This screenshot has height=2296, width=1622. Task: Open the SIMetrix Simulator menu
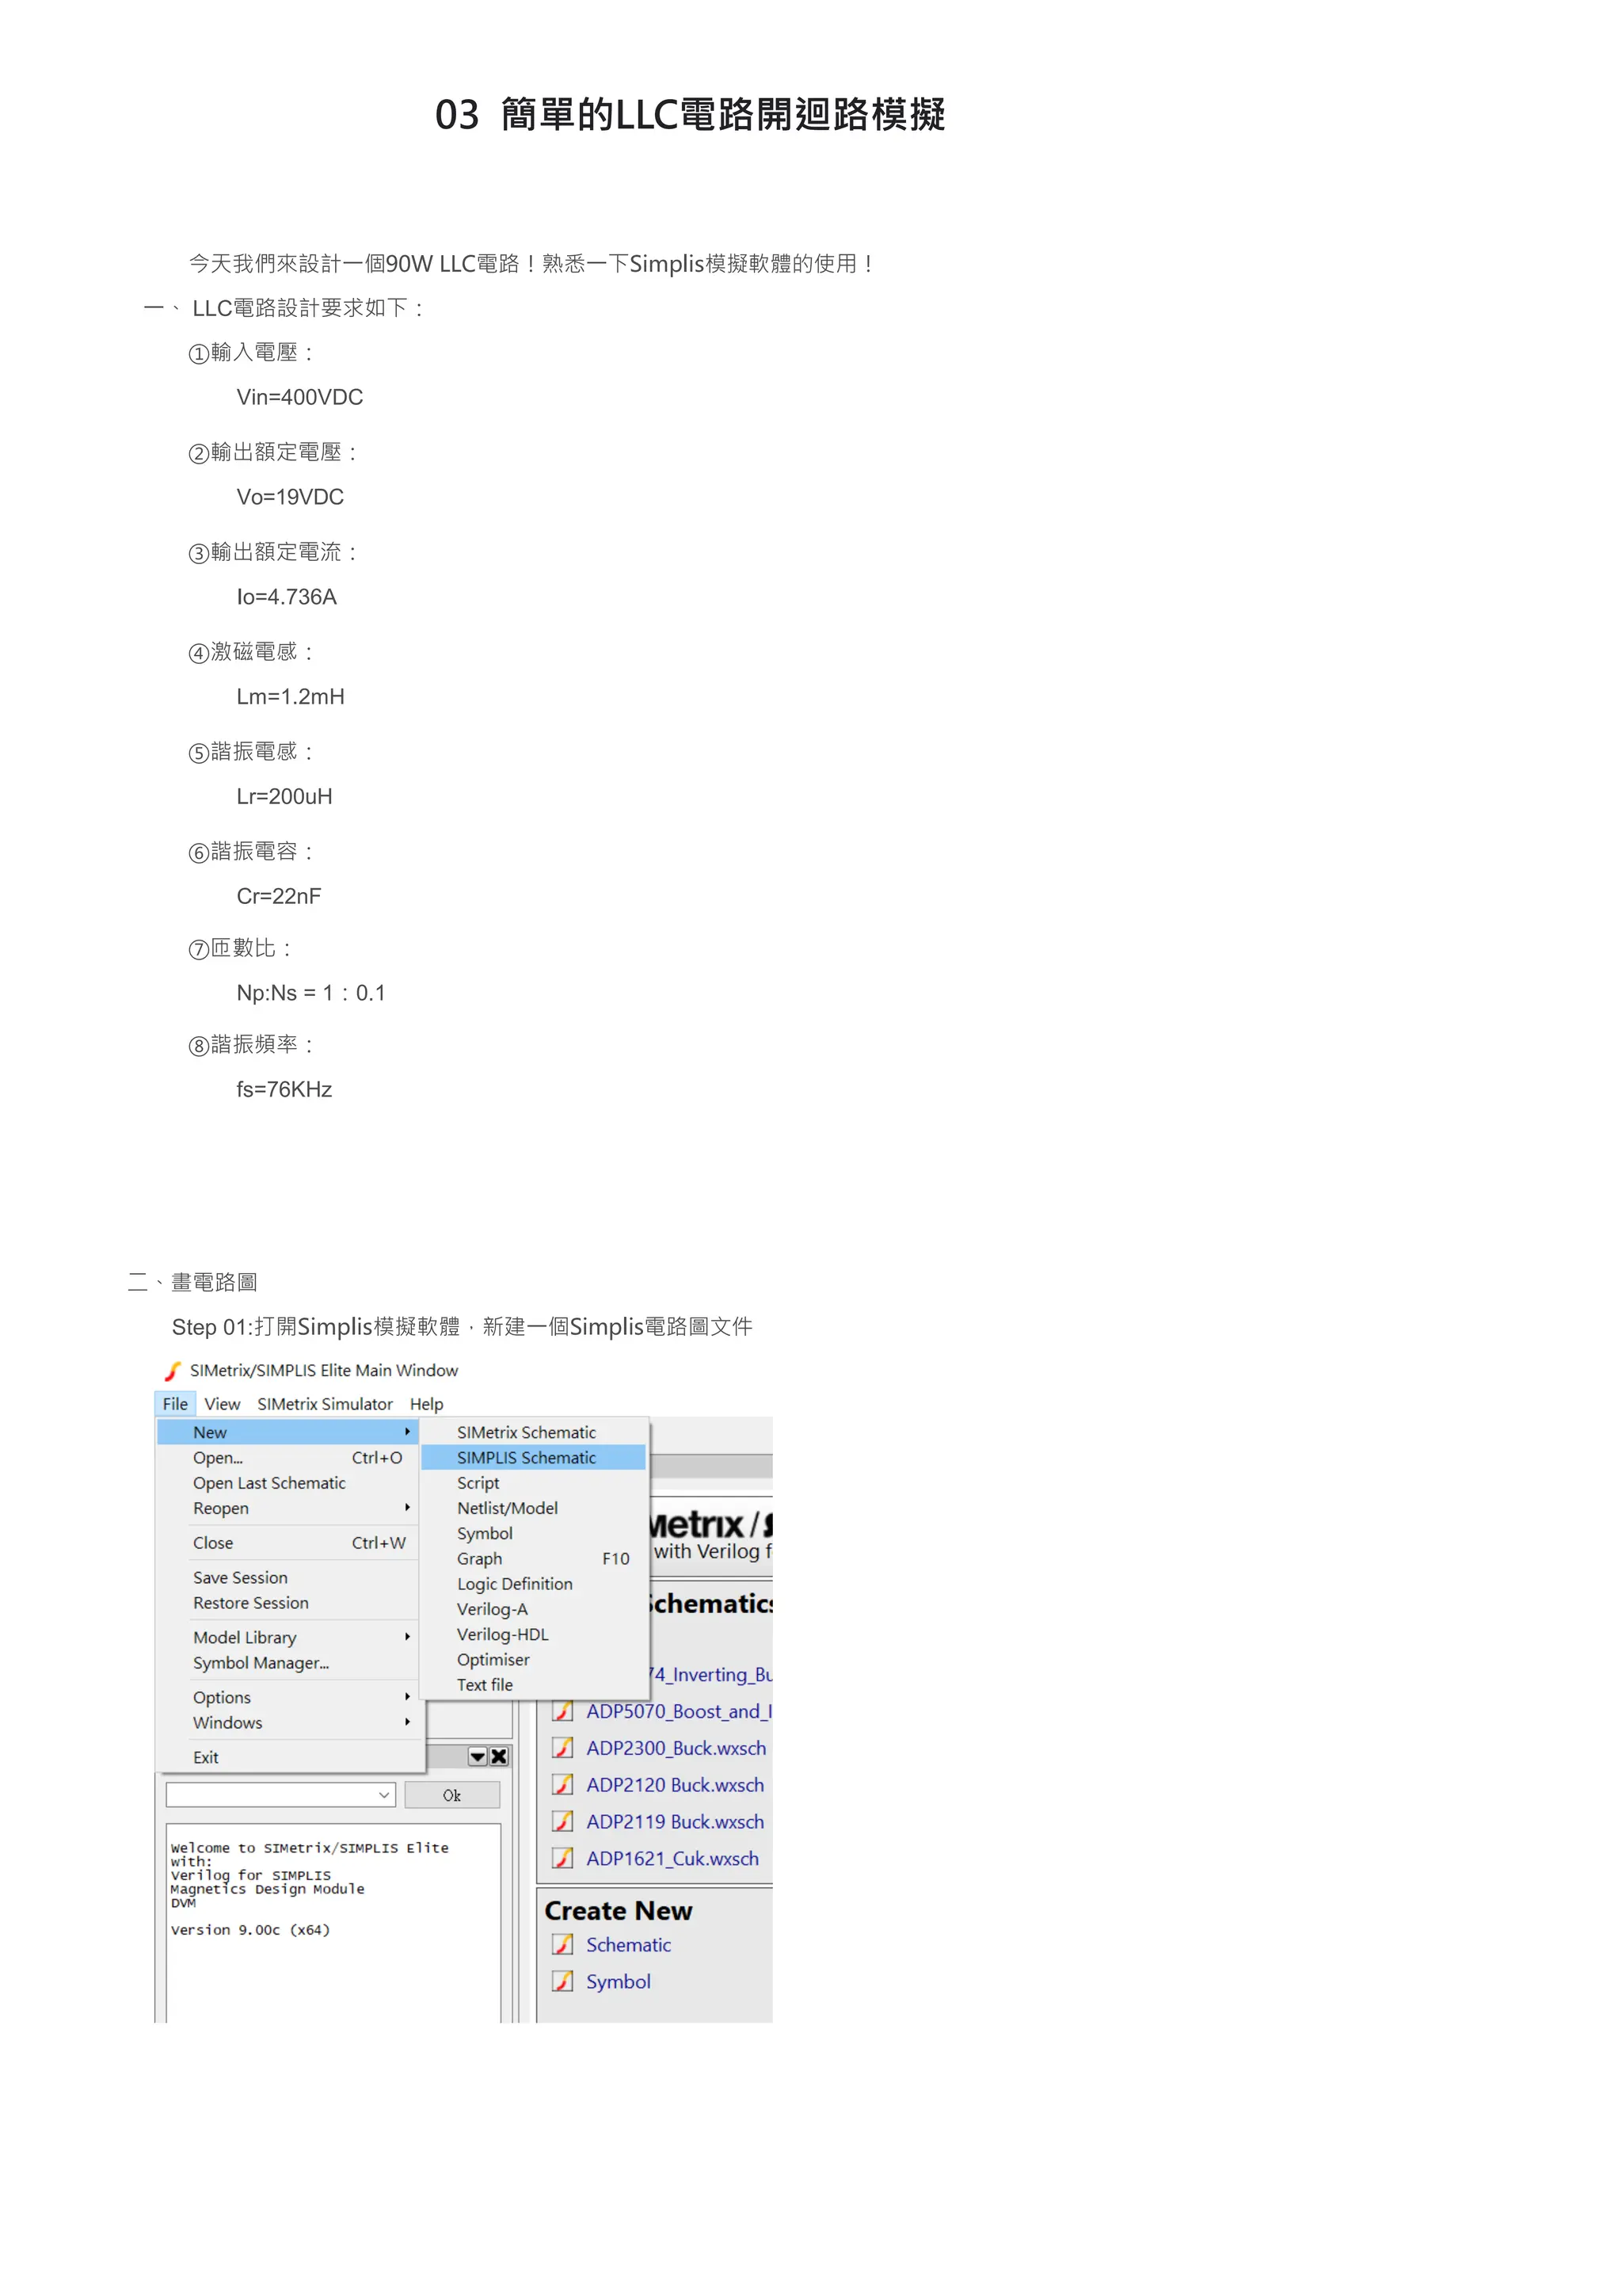pyautogui.click(x=325, y=1404)
